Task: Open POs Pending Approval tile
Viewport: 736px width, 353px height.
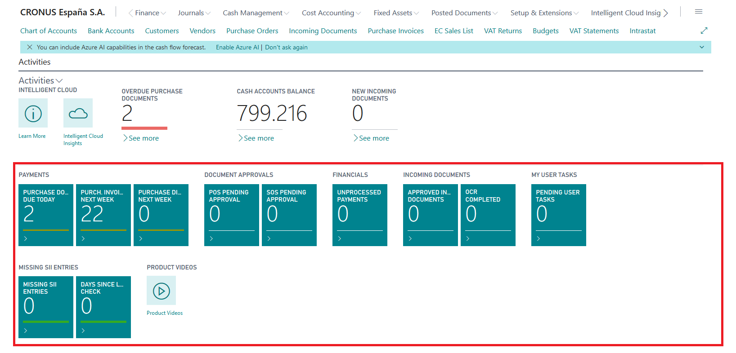Action: click(x=232, y=215)
